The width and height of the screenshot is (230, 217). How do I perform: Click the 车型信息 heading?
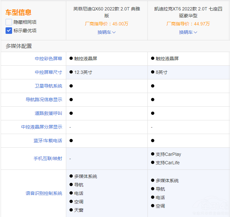(19, 12)
